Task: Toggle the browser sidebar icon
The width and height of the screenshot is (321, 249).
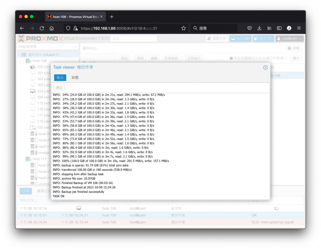Action: coord(279,28)
